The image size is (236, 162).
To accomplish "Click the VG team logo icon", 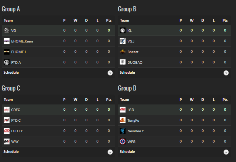I will click(x=6, y=30).
